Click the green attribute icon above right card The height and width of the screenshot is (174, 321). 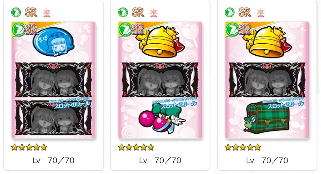[x=230, y=12]
